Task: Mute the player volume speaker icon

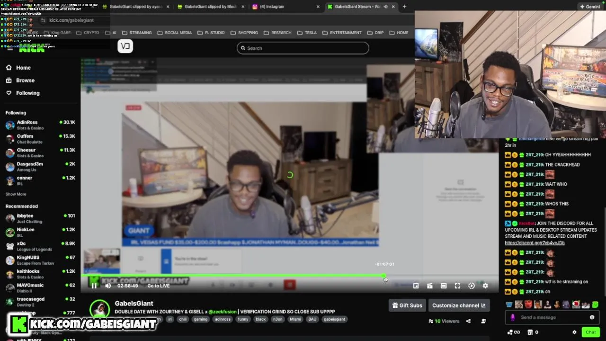Action: pos(108,286)
